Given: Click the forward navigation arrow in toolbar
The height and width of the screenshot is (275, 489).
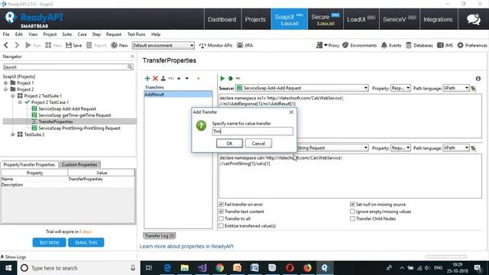Looking at the screenshot, I should pos(17,45).
